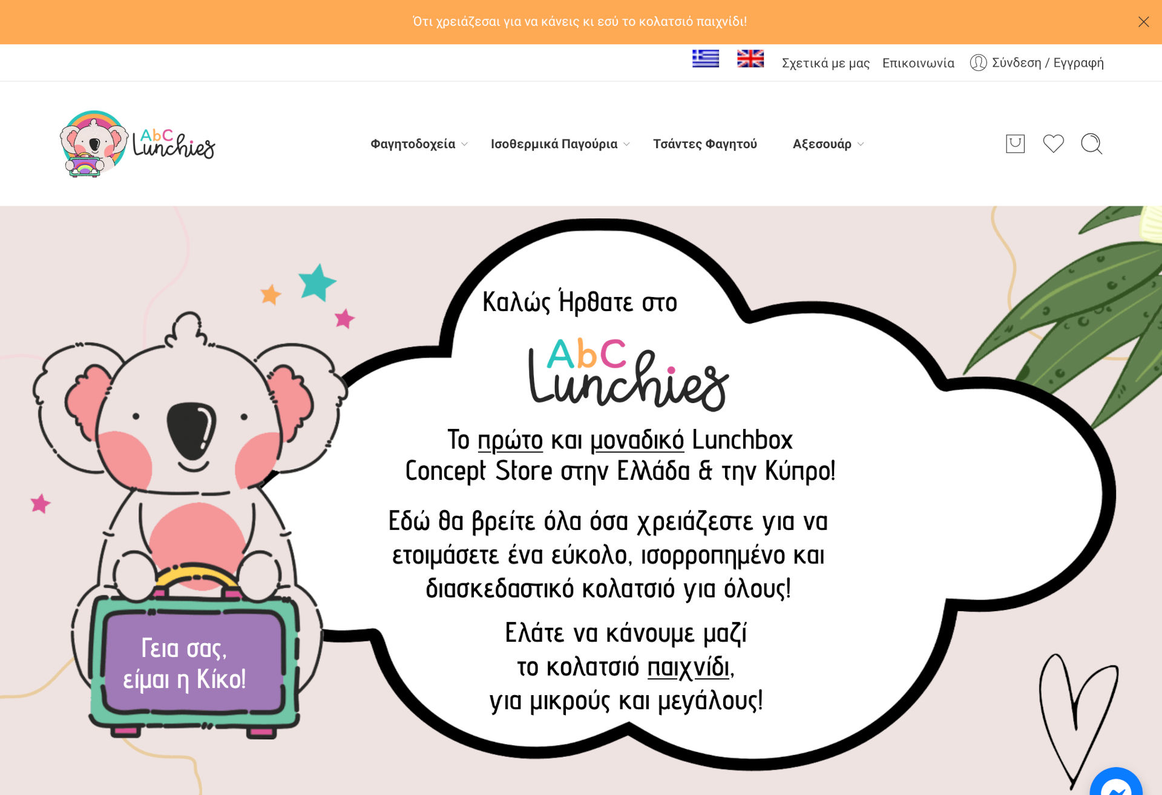The height and width of the screenshot is (795, 1162).
Task: Dismiss the orange announcement banner
Action: click(x=1143, y=22)
